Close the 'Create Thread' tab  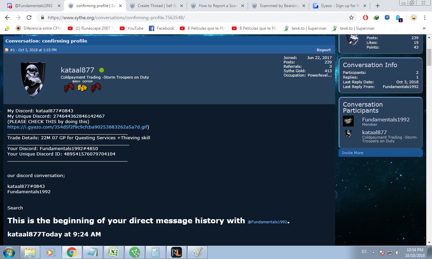coord(182,6)
